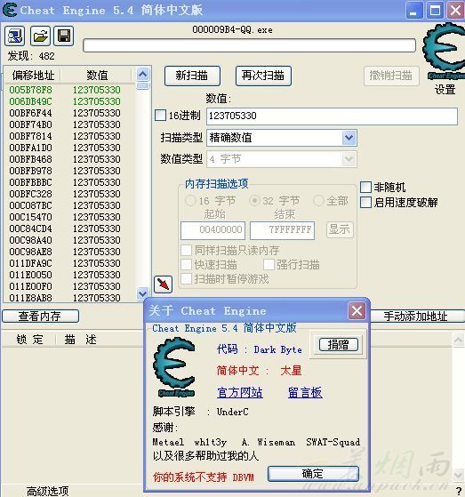465x497 pixels.
Task: Click the 数值 input field with 123705330
Action: point(332,116)
